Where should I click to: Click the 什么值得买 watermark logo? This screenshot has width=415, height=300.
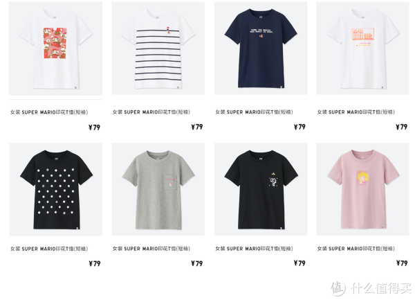click(x=371, y=288)
